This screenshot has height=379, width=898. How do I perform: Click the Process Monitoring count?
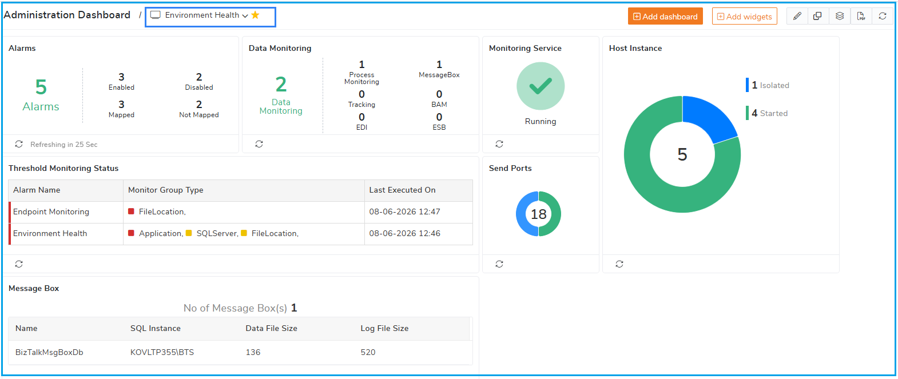[x=361, y=65]
